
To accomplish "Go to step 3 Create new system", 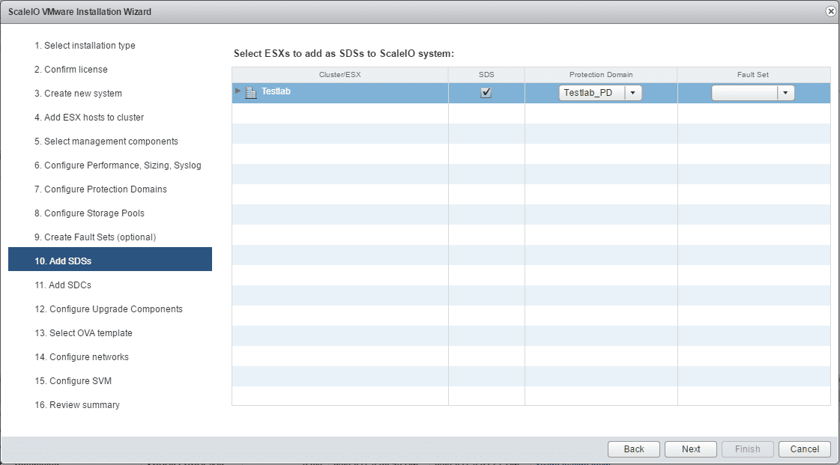I will (x=78, y=94).
